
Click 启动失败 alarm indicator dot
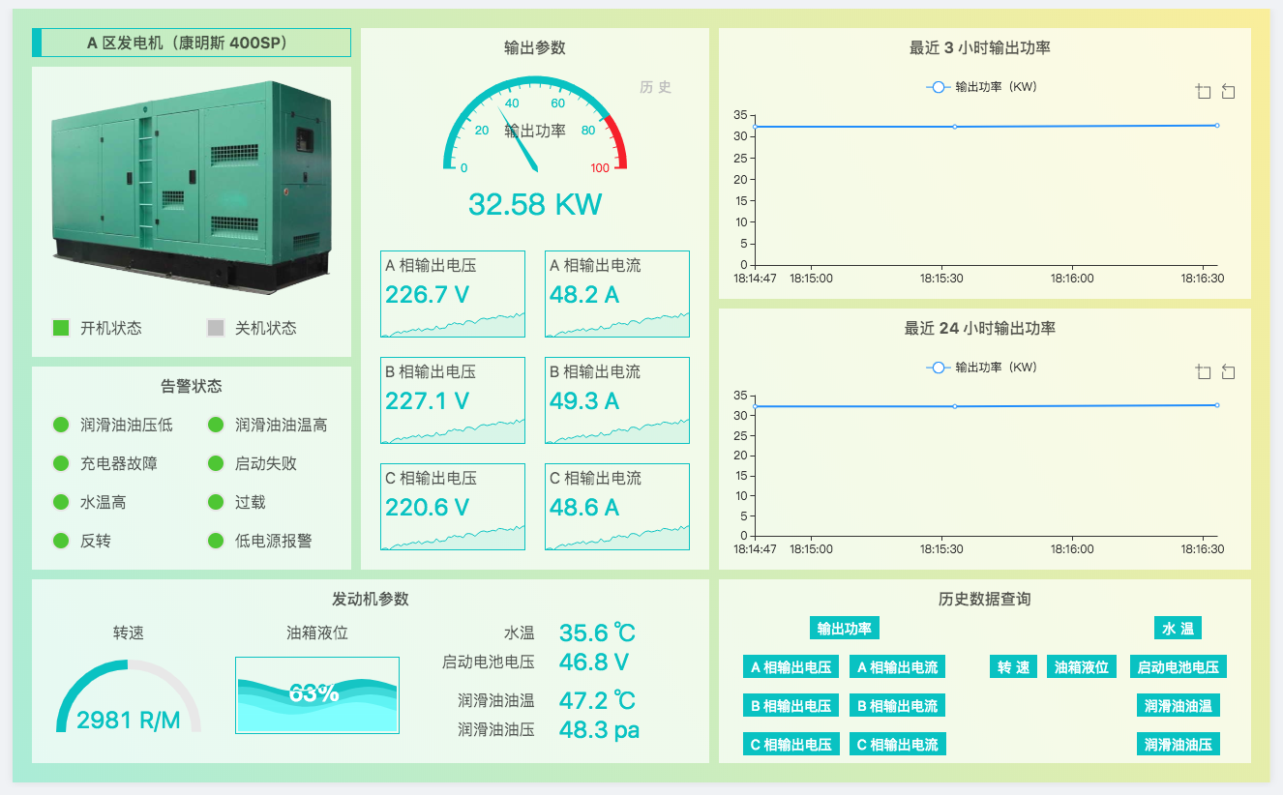[x=216, y=463]
